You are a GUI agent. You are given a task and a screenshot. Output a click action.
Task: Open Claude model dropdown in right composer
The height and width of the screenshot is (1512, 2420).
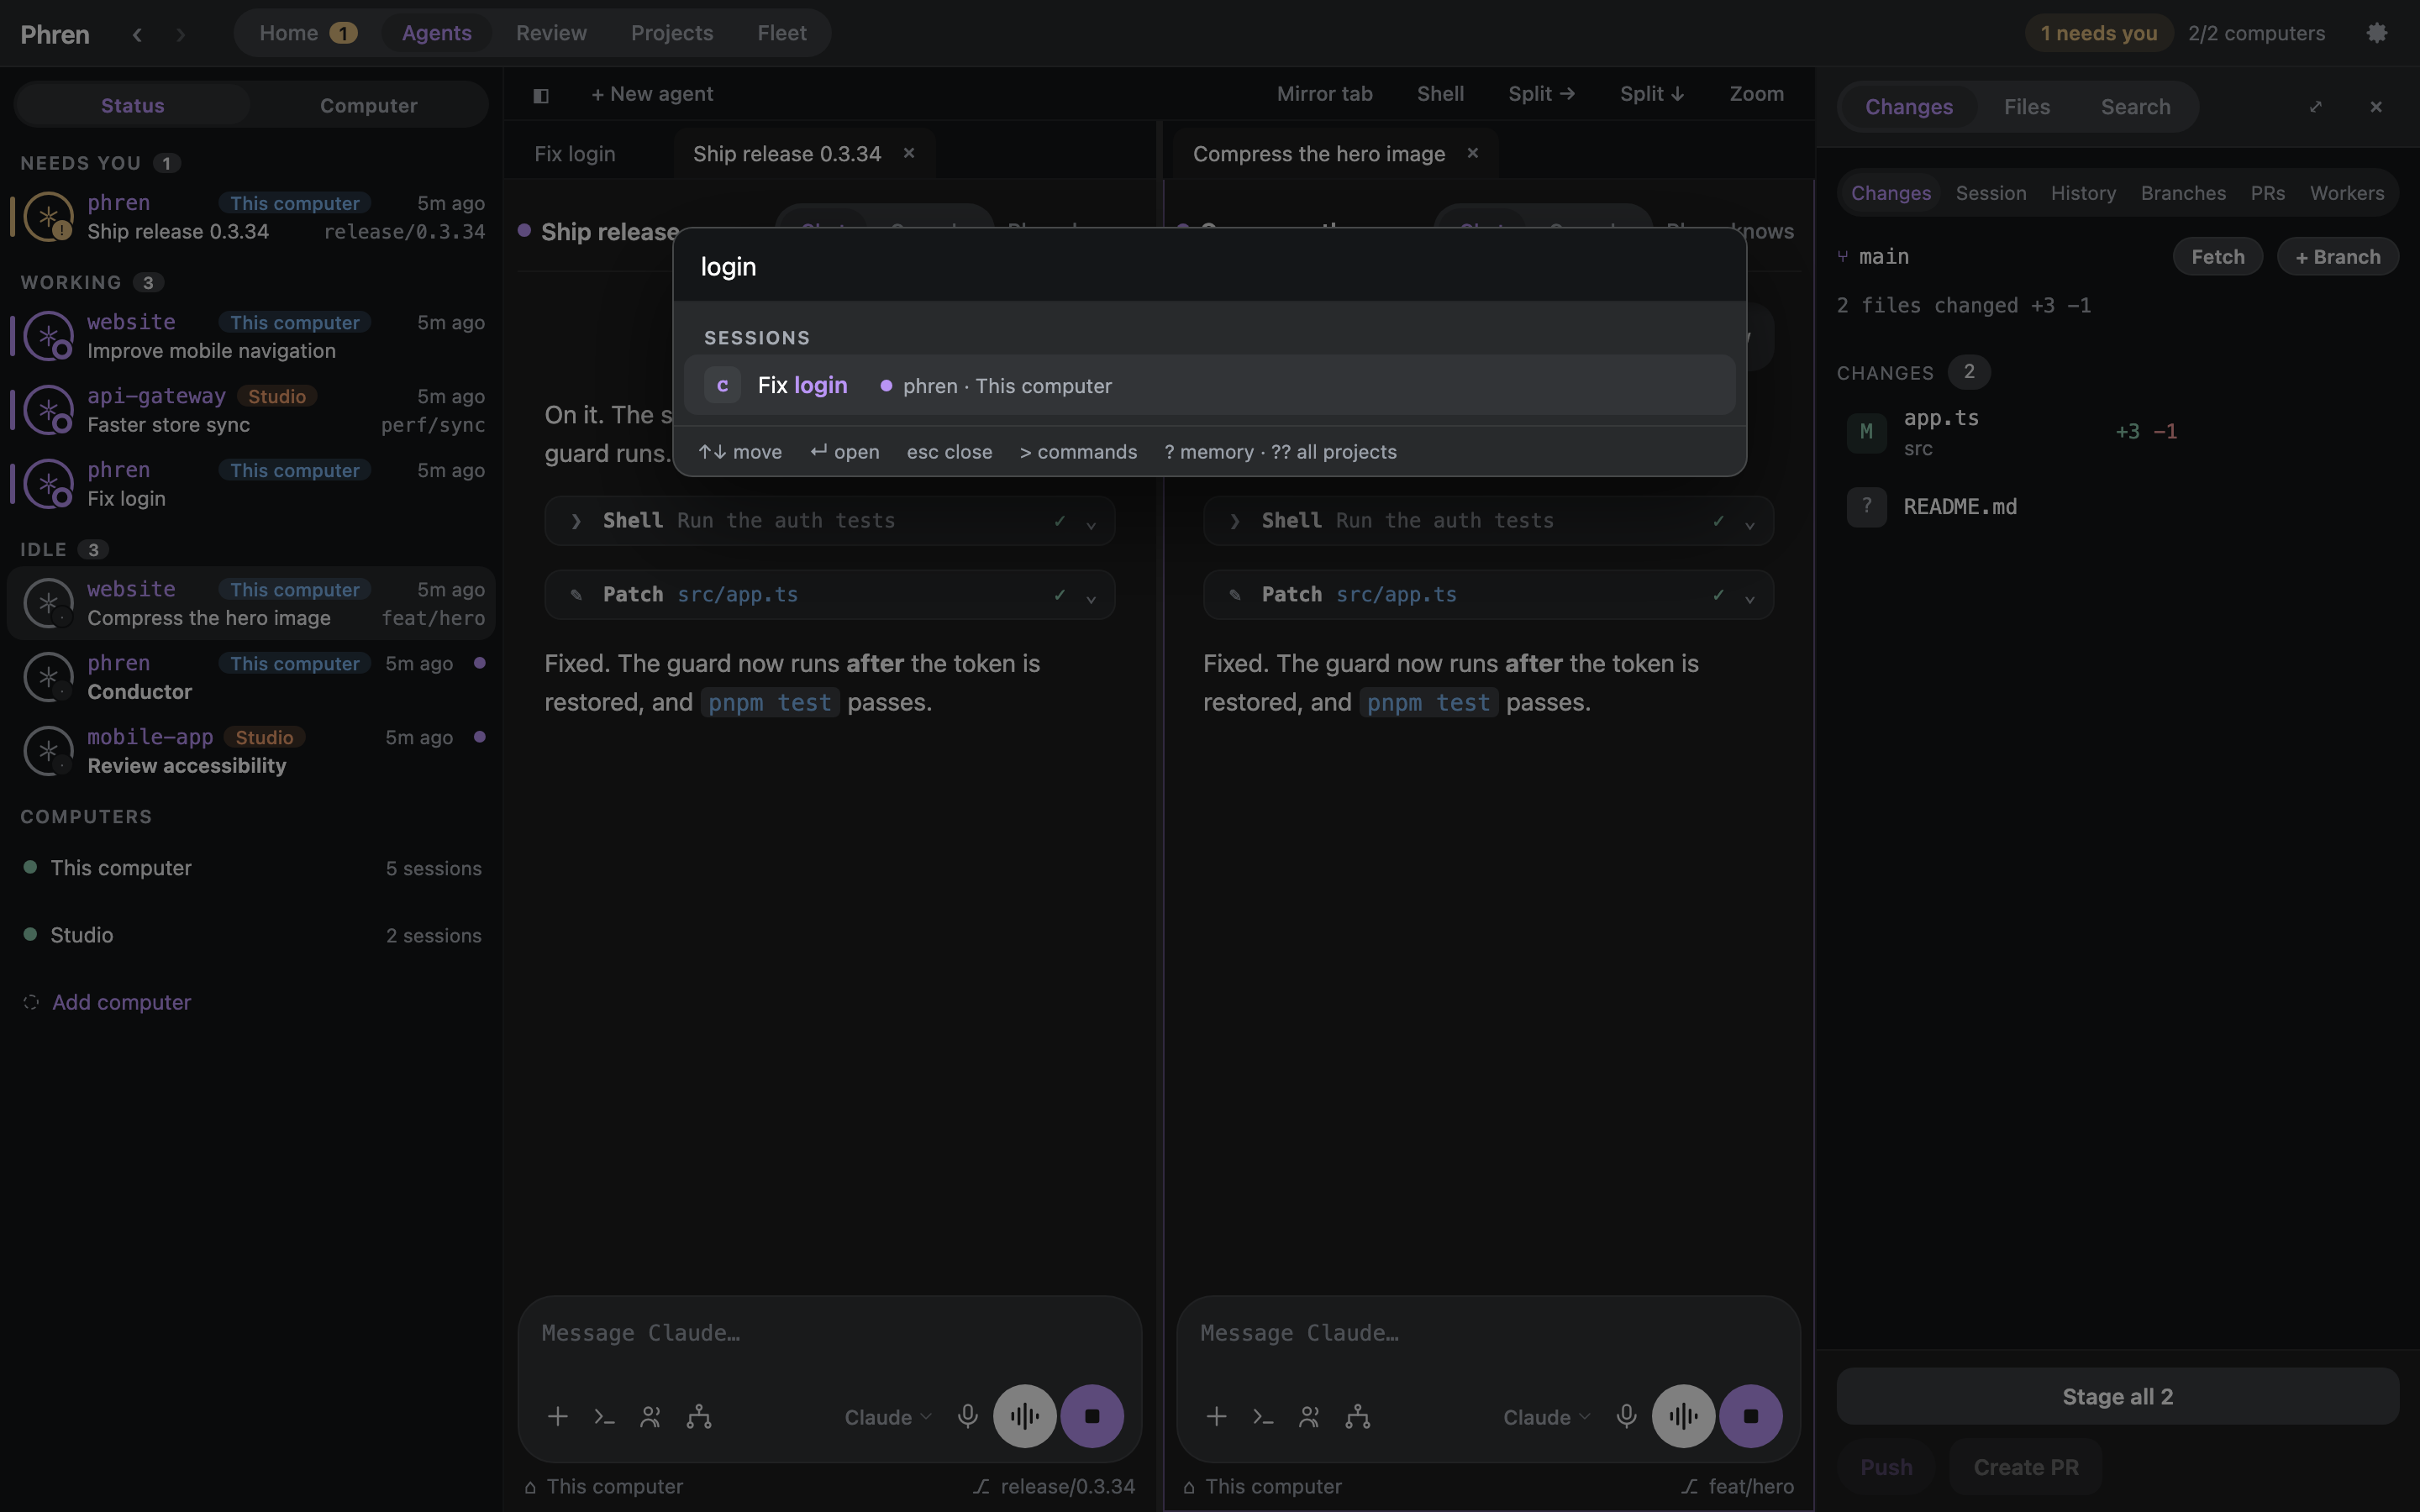1546,1417
